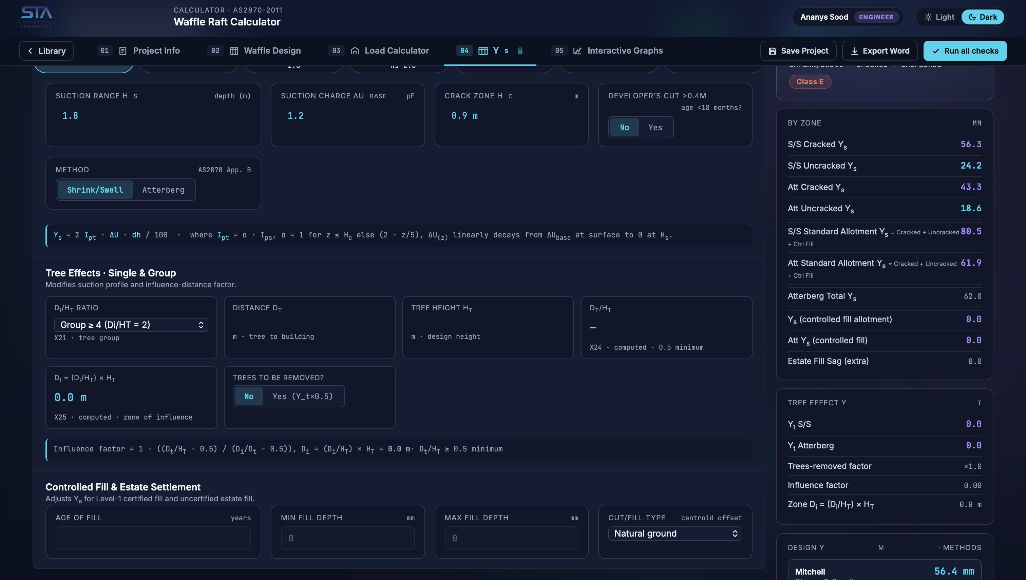This screenshot has height=580, width=1026.
Task: Click Trees-removed factor ×1.0 row
Action: click(x=884, y=466)
